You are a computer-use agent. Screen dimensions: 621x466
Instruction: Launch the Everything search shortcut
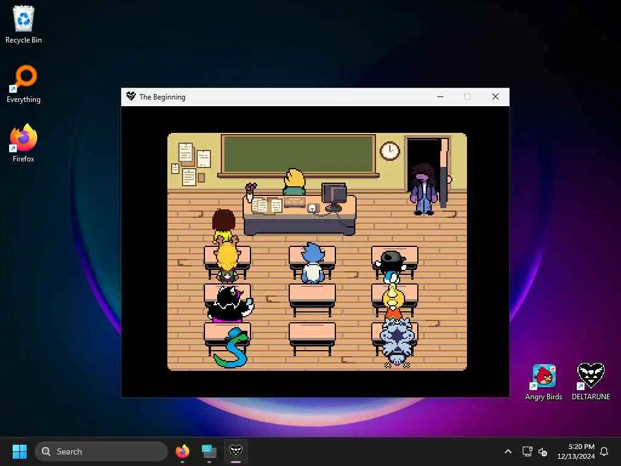tap(24, 84)
